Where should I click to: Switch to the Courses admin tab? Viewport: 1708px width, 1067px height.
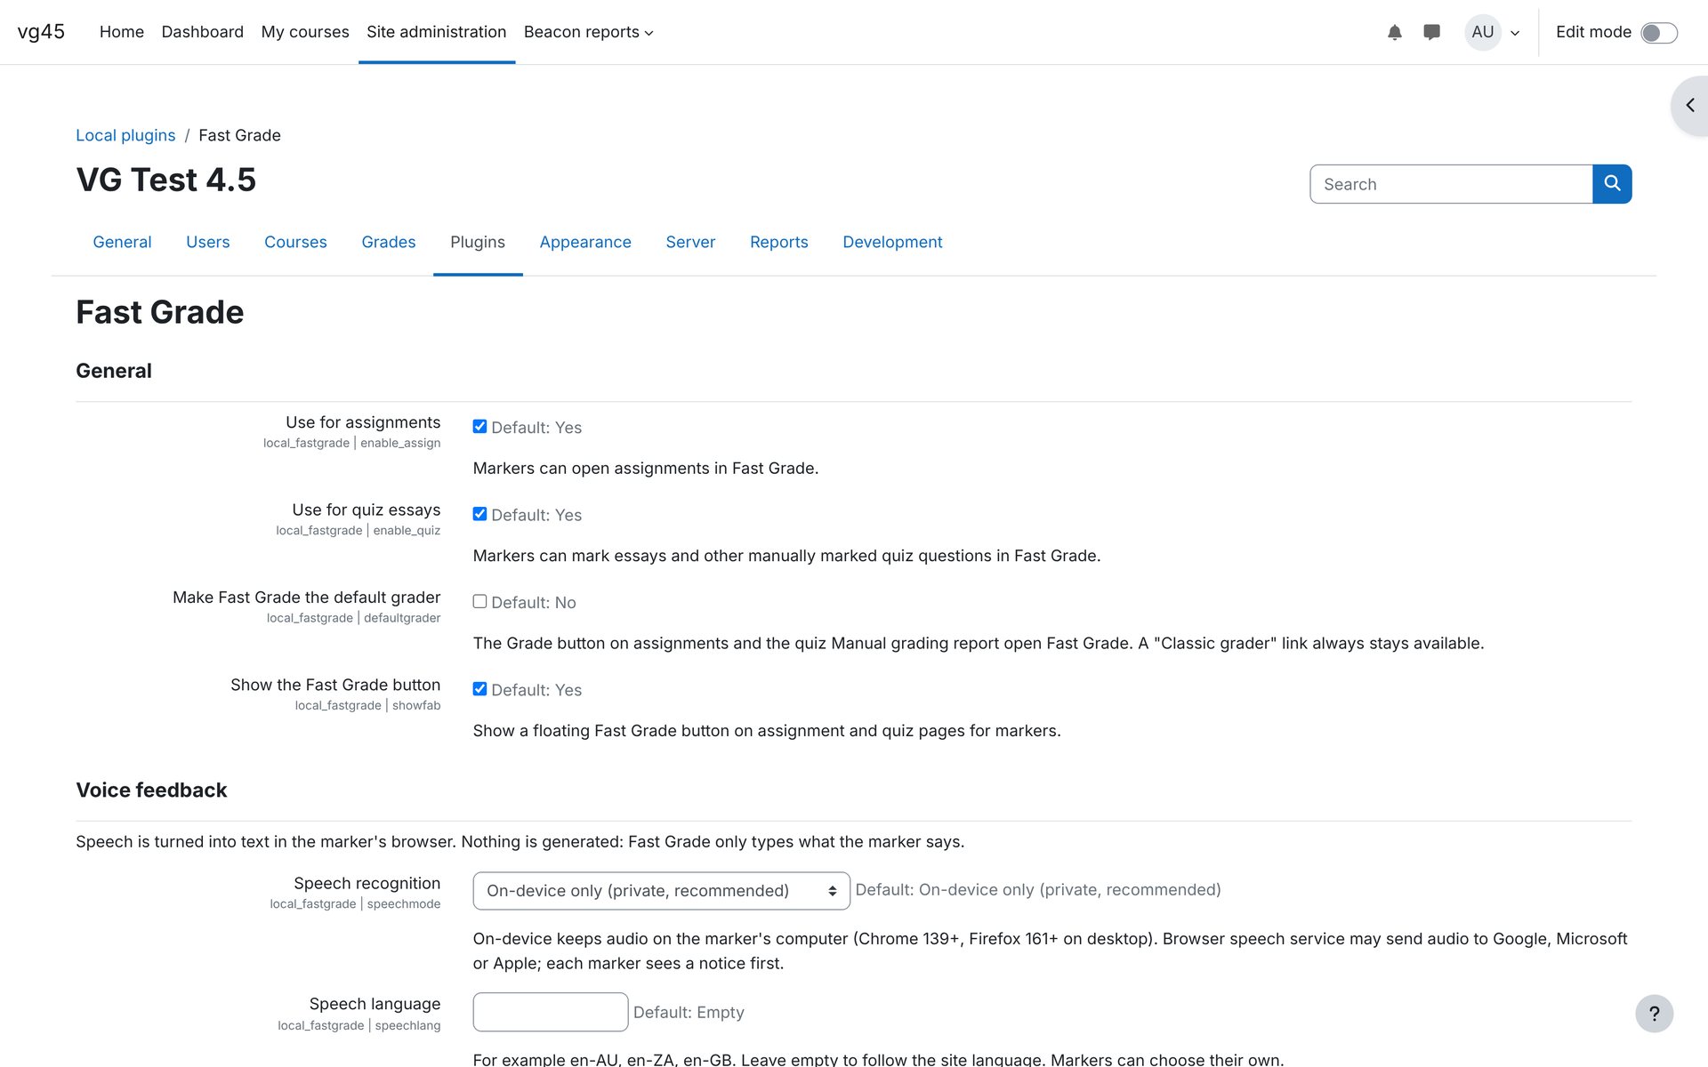[295, 242]
